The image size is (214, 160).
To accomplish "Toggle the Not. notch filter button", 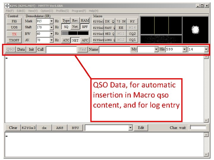I will click(x=75, y=27).
